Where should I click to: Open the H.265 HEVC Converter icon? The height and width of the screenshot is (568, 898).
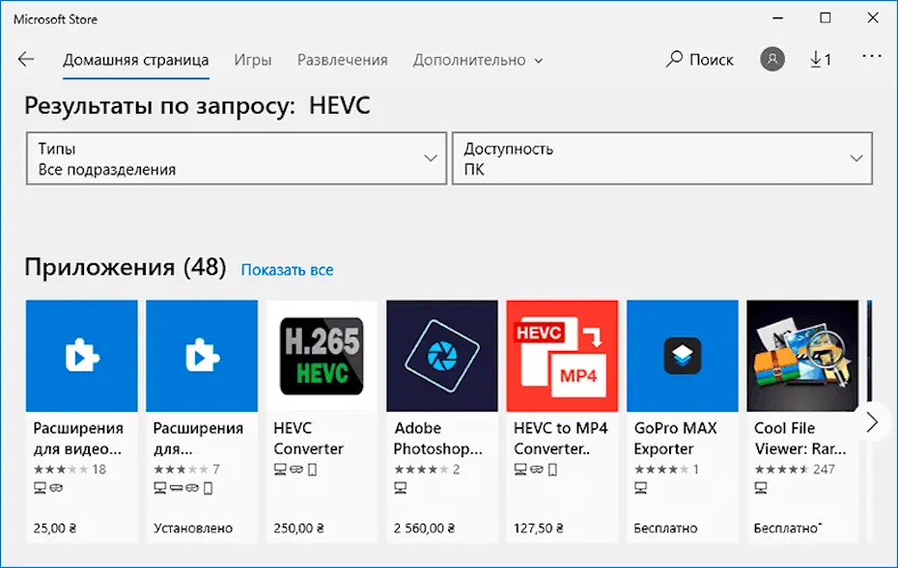pos(322,356)
